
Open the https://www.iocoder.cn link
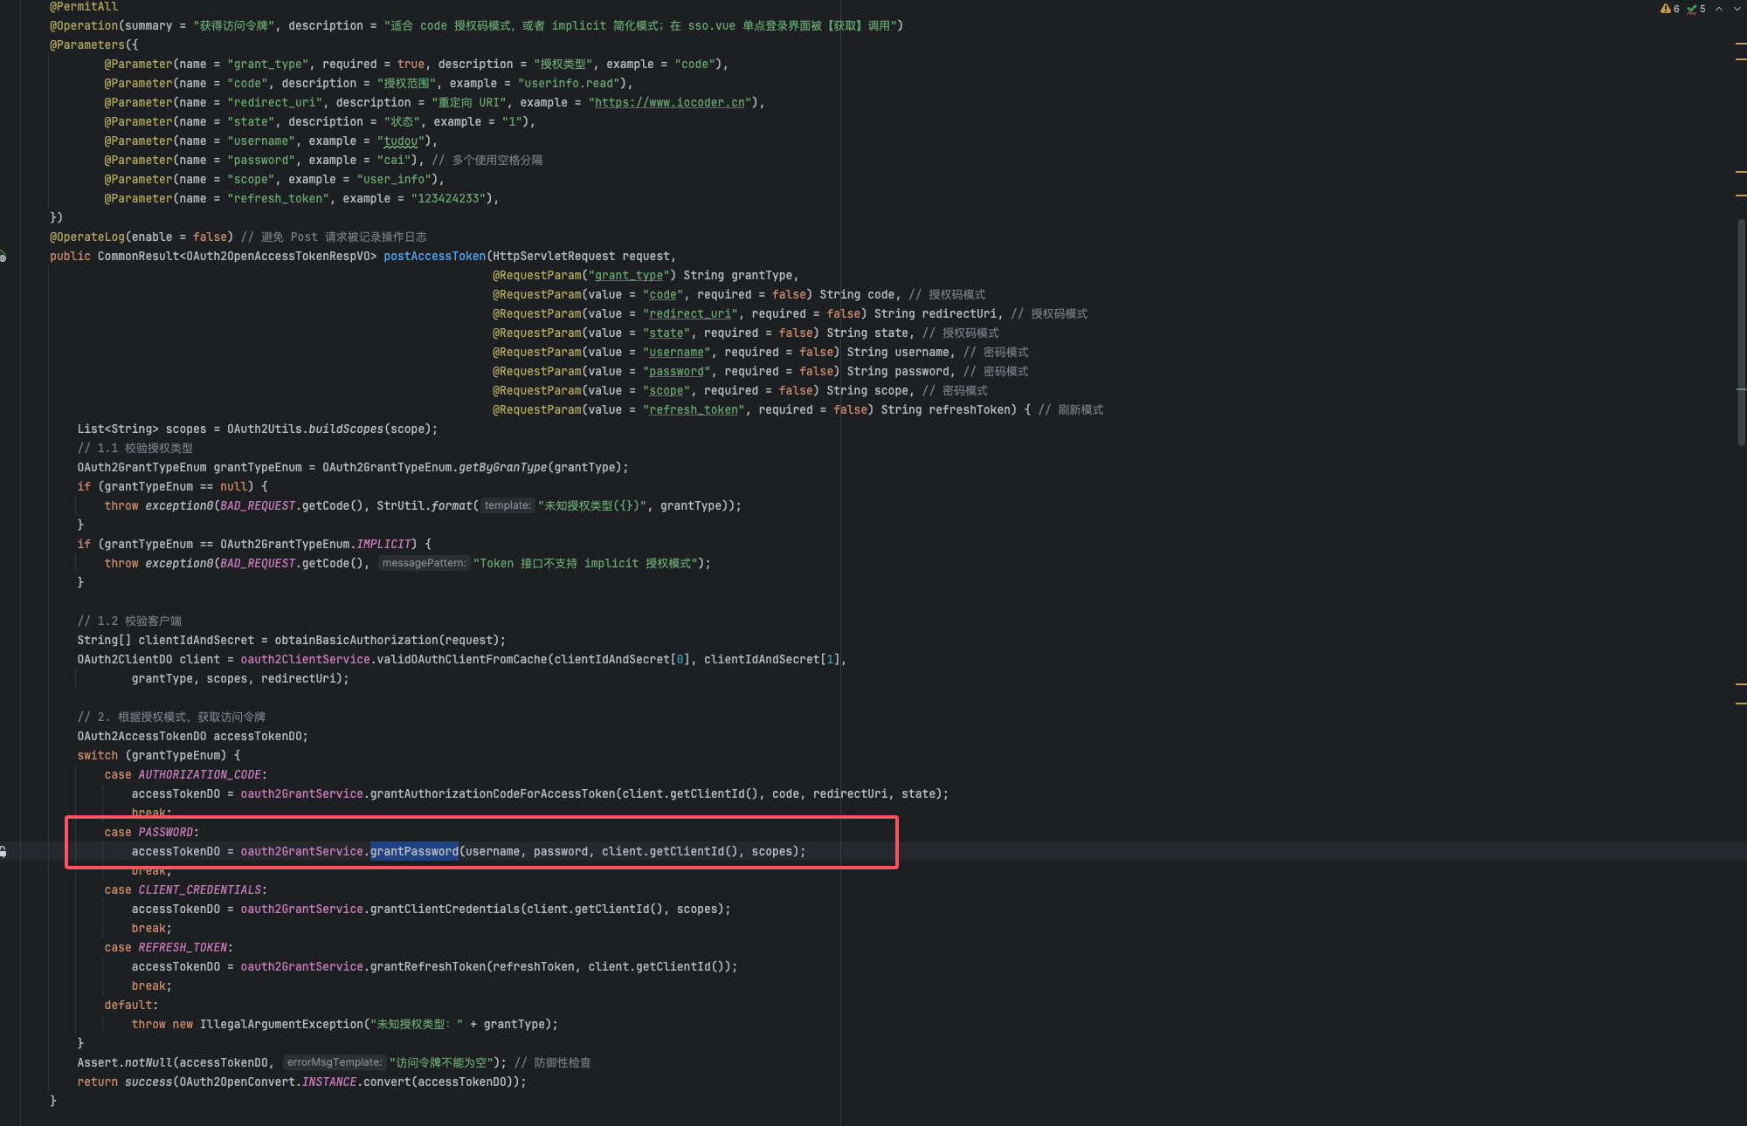(x=670, y=103)
